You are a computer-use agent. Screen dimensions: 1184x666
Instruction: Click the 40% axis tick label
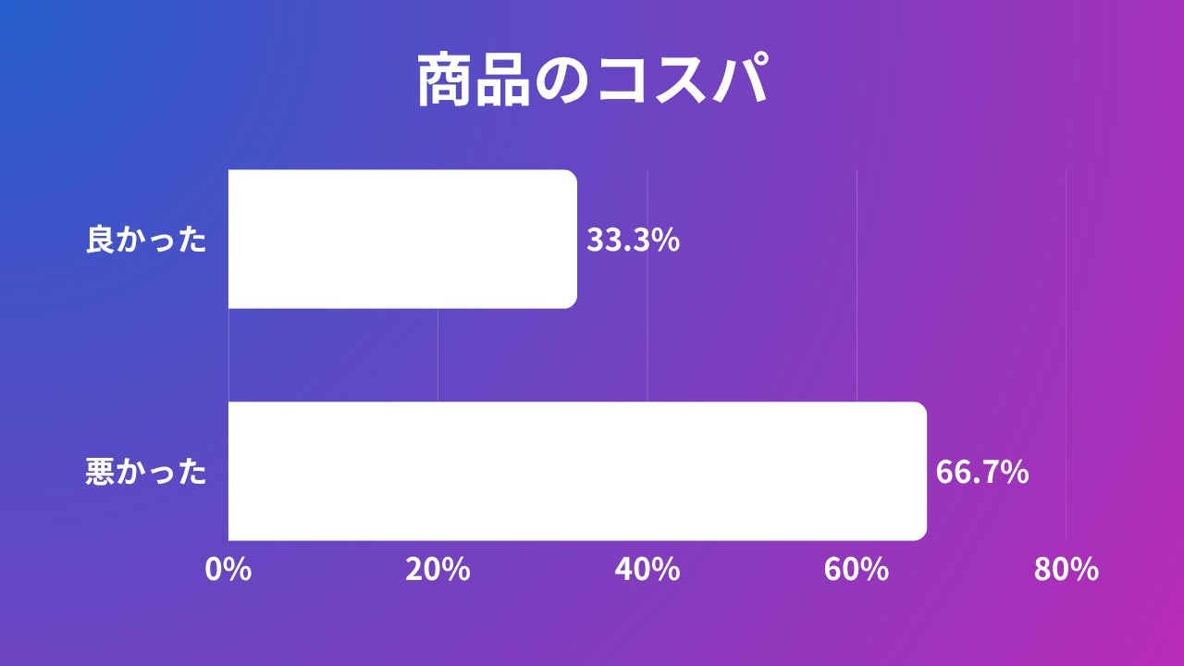click(647, 570)
